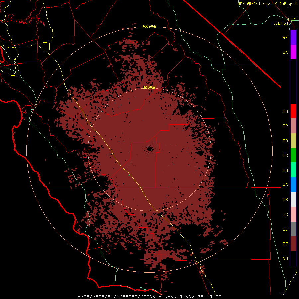
Task: Click the WS blue legend swatch
Action: (293, 185)
